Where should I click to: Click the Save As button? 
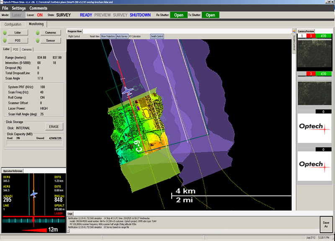pos(327,224)
